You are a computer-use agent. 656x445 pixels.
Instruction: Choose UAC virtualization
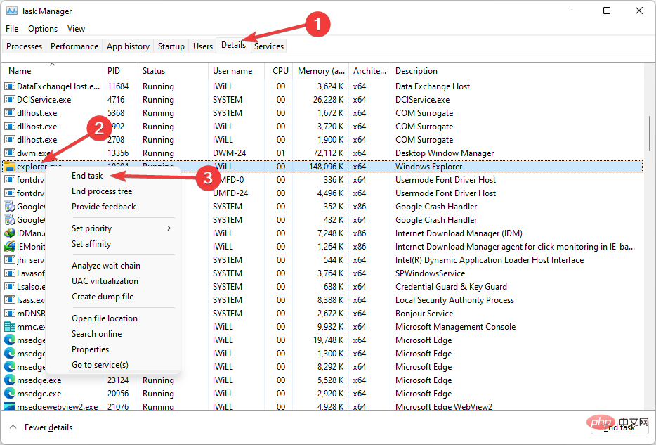click(105, 281)
